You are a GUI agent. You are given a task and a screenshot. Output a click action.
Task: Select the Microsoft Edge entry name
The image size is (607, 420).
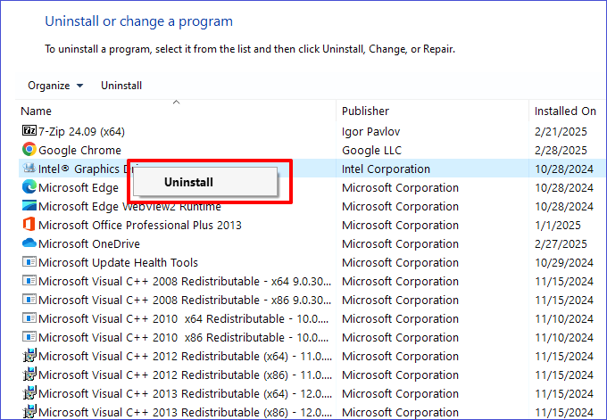click(x=79, y=187)
